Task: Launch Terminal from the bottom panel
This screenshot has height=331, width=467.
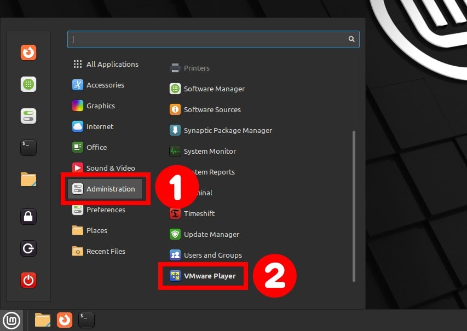Action: [87, 320]
